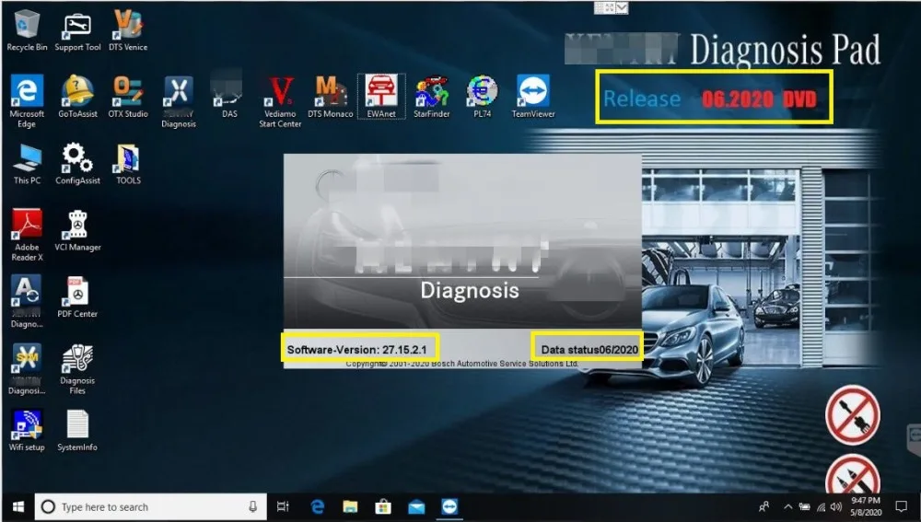Click the microphone icon in the search box
This screenshot has width=921, height=522.
click(252, 506)
